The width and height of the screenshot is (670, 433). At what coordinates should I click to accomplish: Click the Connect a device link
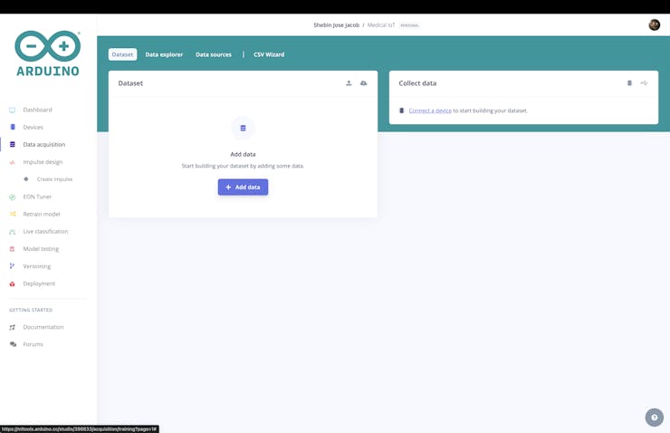click(430, 111)
